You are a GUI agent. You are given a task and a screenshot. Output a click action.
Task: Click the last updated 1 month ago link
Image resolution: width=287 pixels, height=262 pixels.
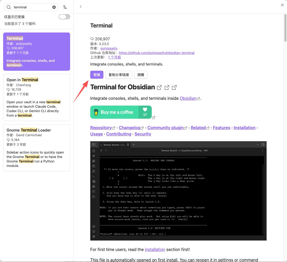coord(114,57)
